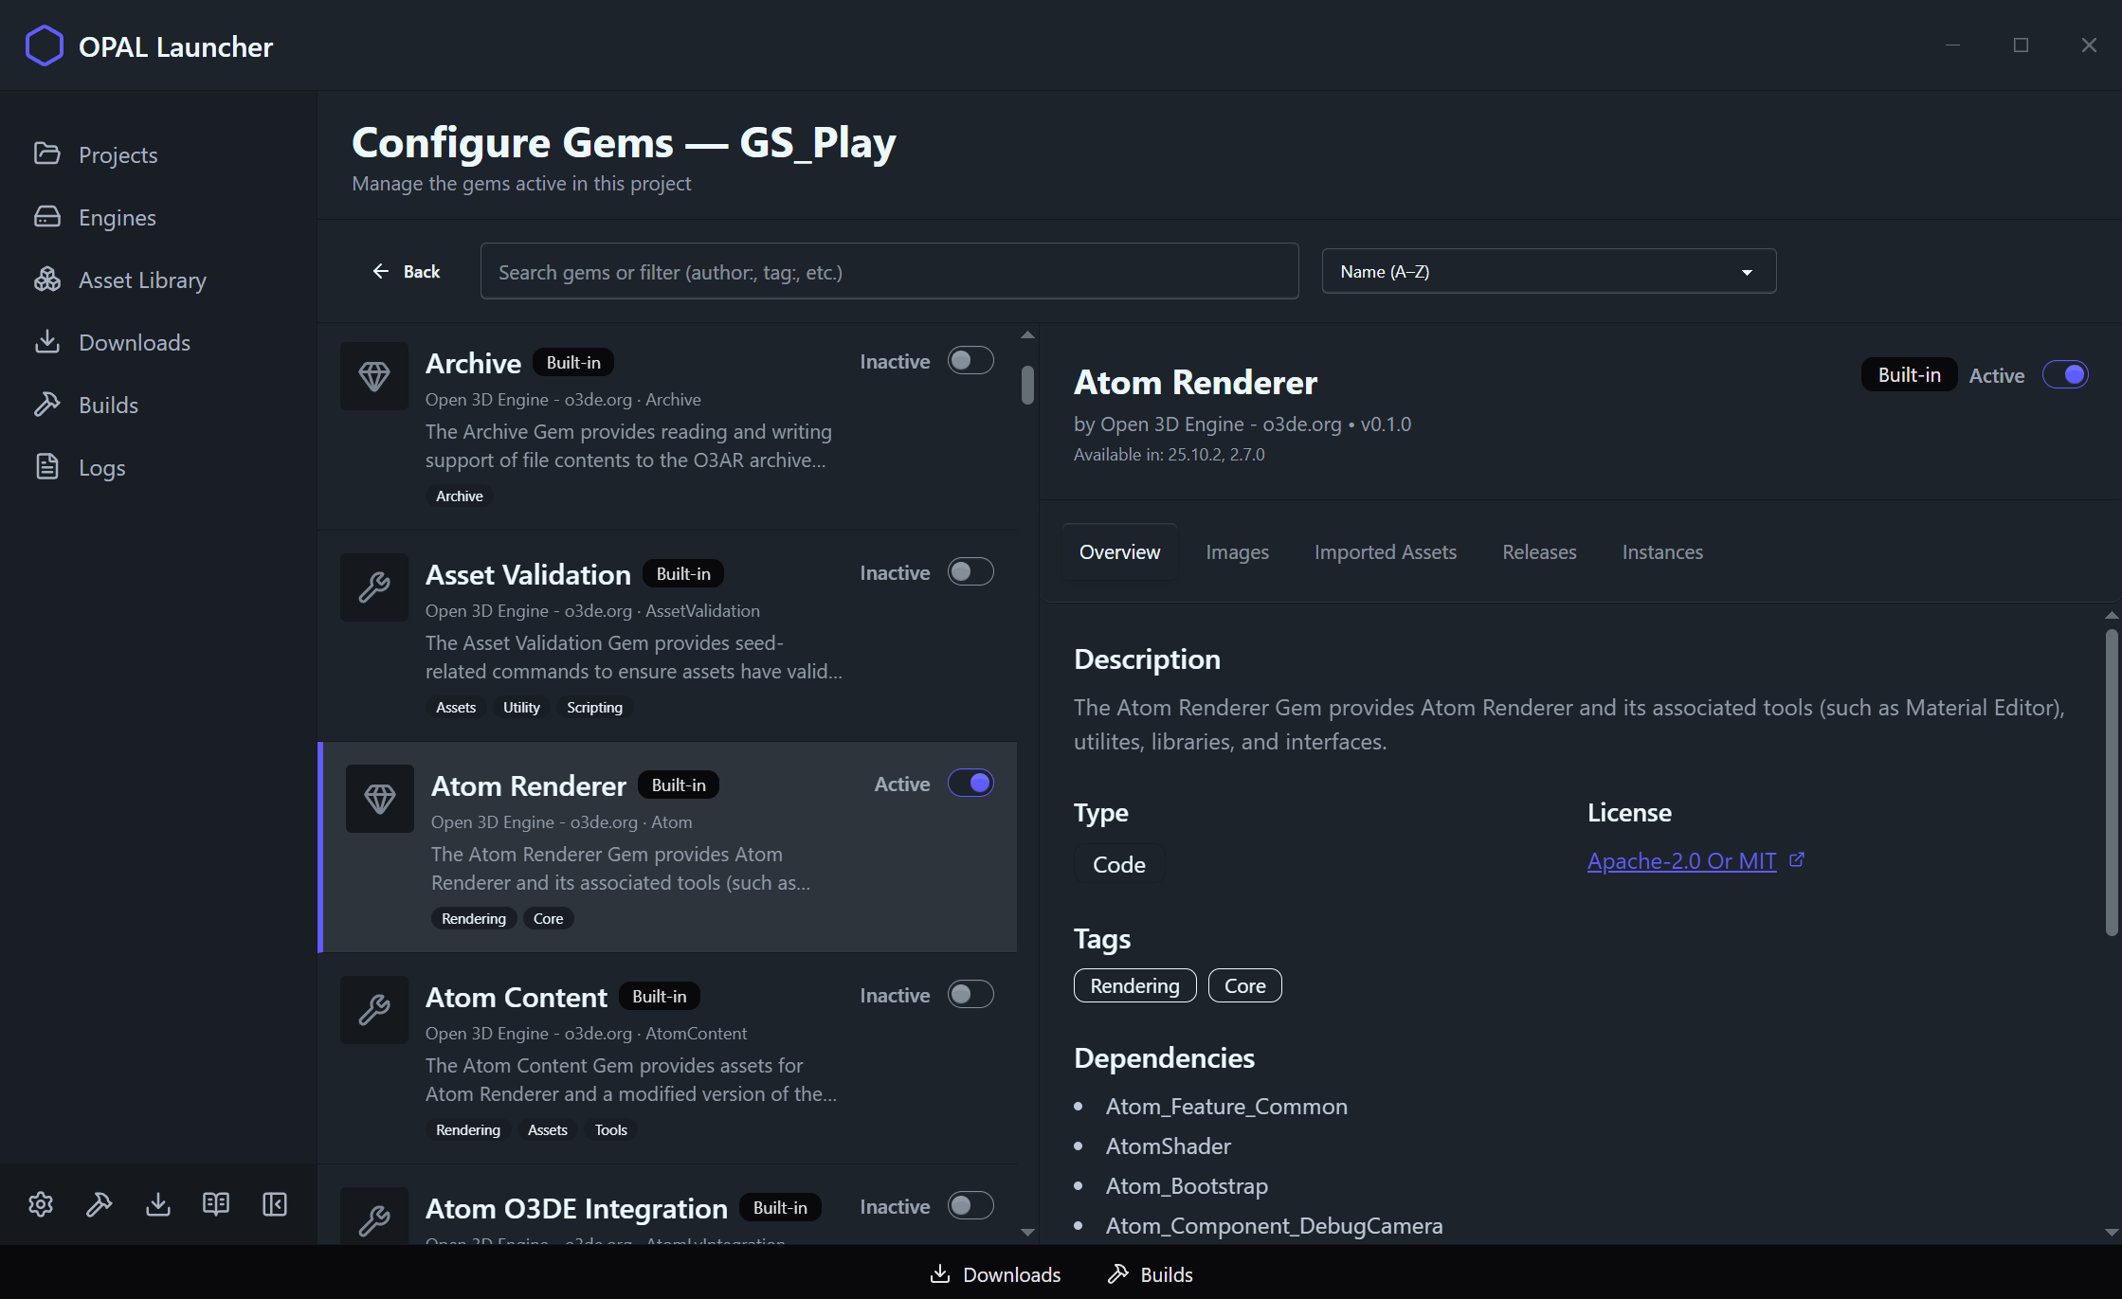
Task: Enable the Asset Validation gem switch
Action: (971, 572)
